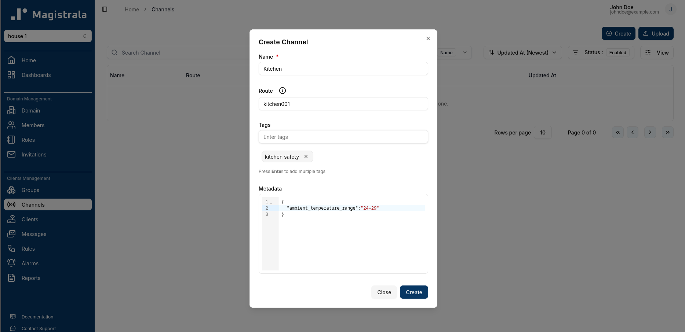Viewport: 685px width, 332px height.
Task: Open the Clients management page
Action: [30, 219]
